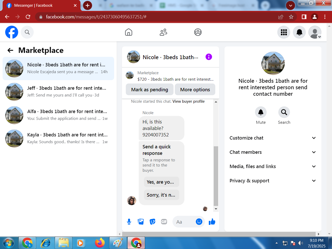Click Nicole's avatar beside the message
Image resolution: width=332 pixels, height=249 pixels.
tap(132, 200)
